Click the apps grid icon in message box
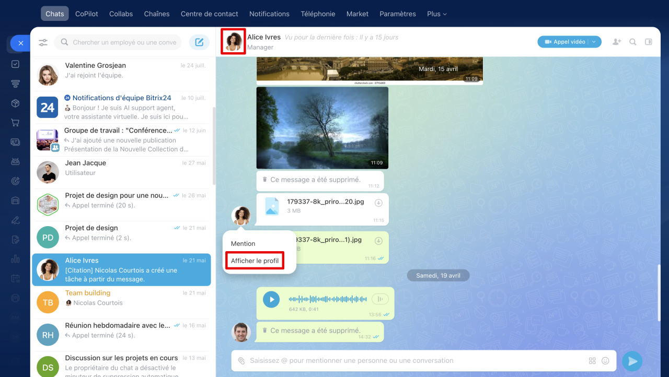669x377 pixels. coord(592,361)
